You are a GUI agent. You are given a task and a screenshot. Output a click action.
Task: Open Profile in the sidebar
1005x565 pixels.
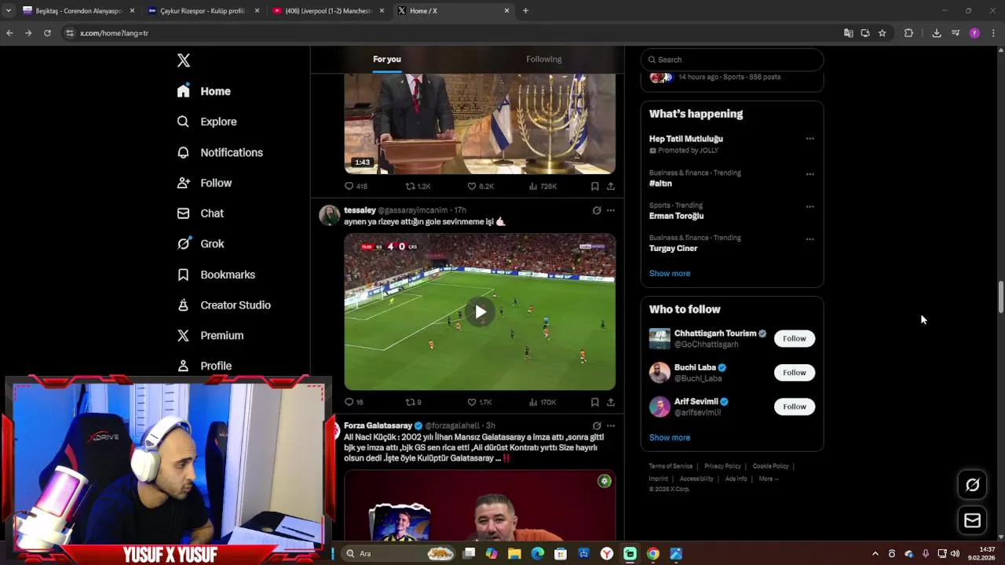coord(205,366)
